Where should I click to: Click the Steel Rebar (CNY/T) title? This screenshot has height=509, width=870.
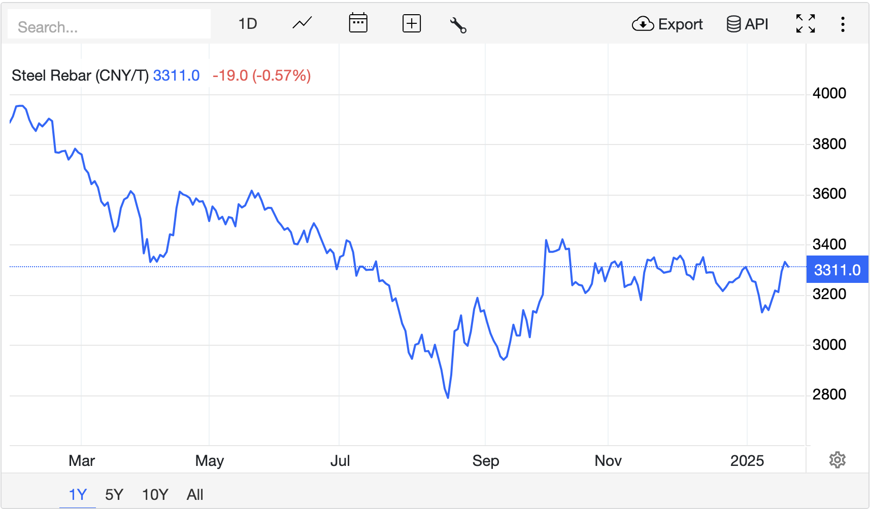pos(80,76)
